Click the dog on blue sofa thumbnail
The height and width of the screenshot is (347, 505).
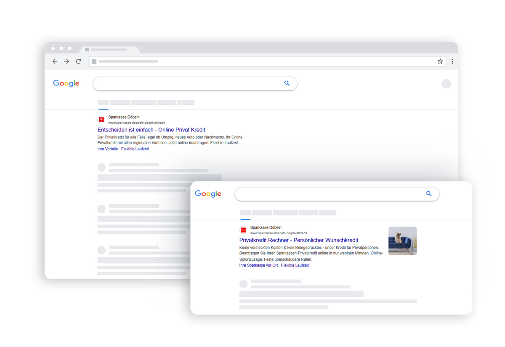[x=402, y=241]
